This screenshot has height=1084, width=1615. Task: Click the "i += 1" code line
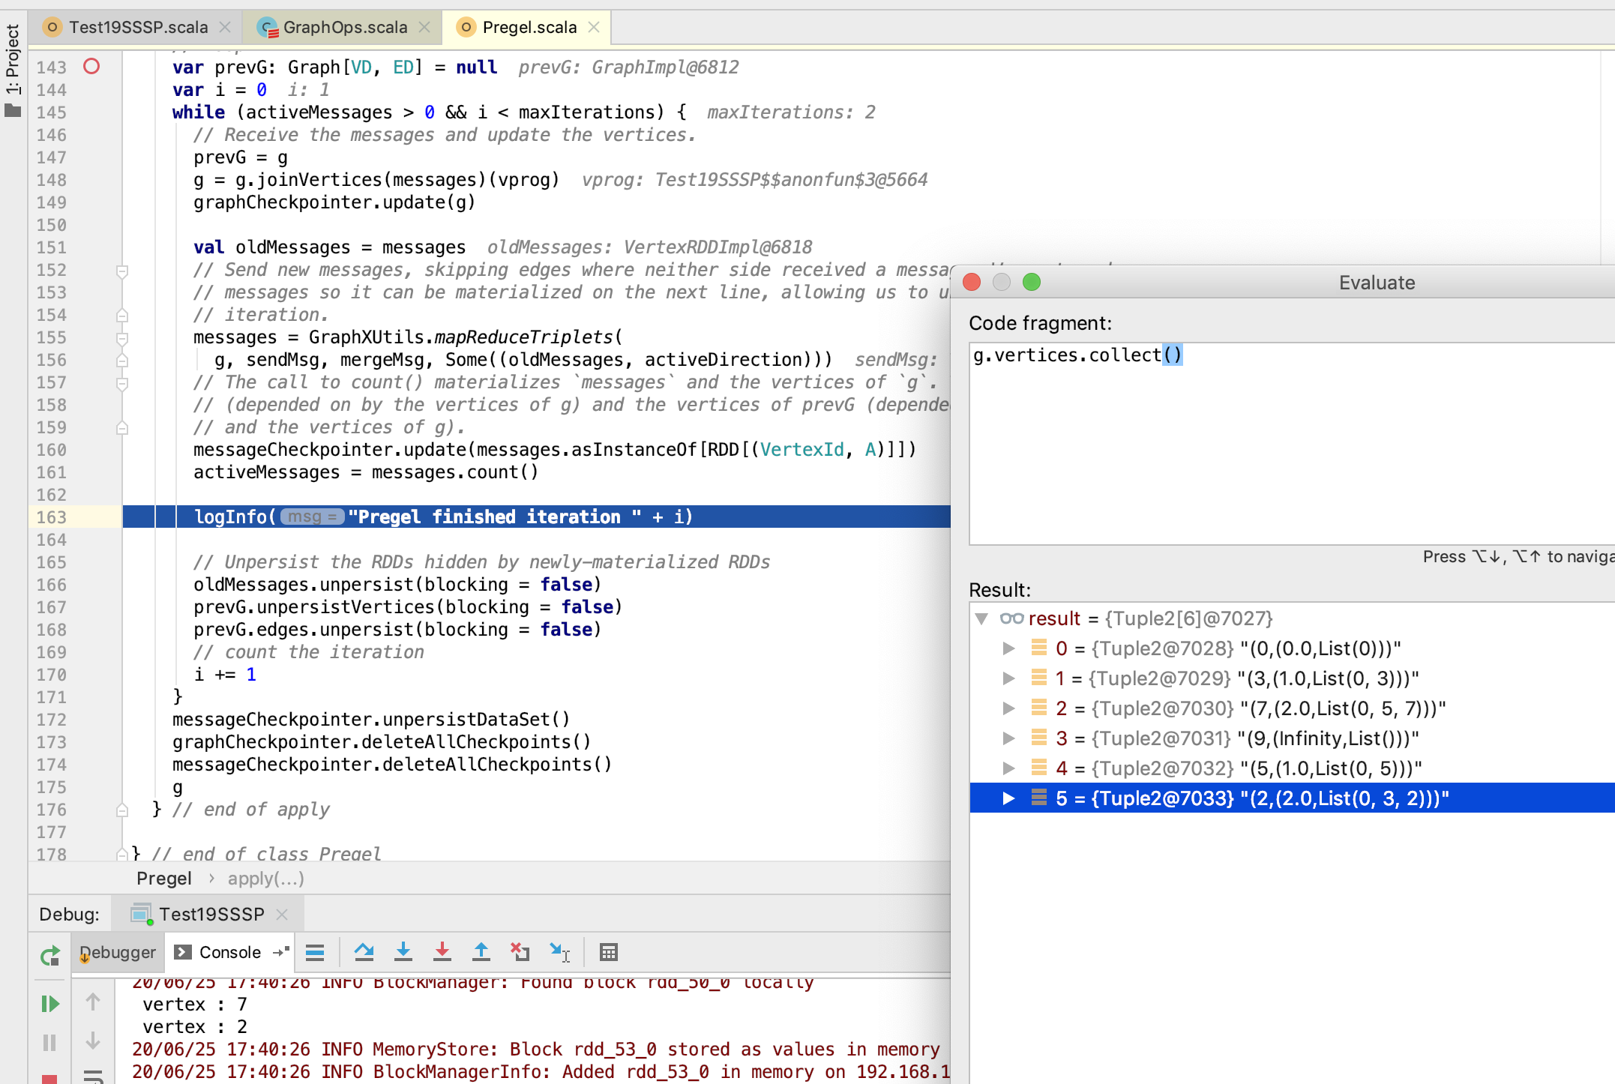[x=225, y=675]
